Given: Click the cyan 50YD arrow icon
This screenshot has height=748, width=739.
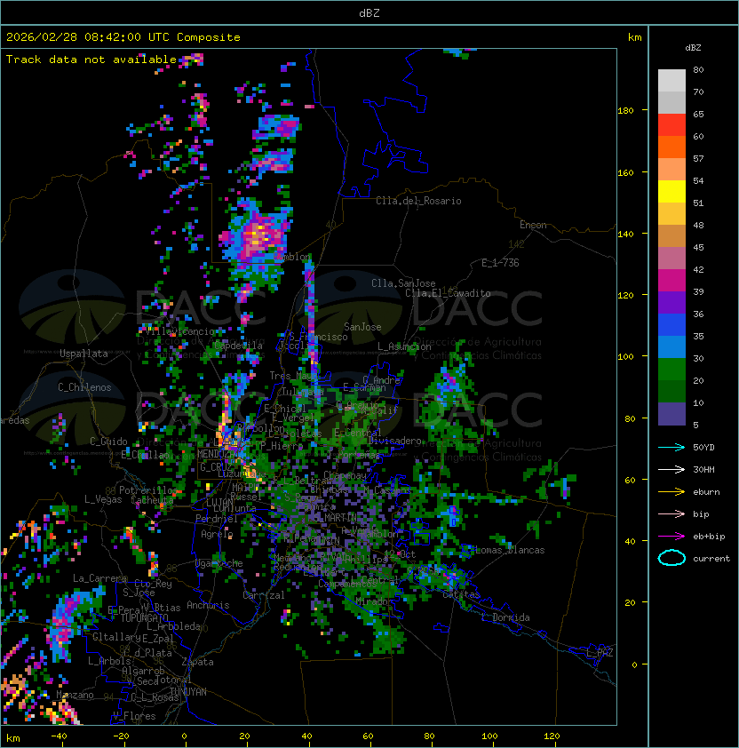Looking at the screenshot, I should tap(671, 447).
